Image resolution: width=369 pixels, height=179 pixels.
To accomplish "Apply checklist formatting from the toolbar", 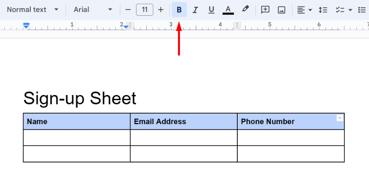I will pos(340,10).
